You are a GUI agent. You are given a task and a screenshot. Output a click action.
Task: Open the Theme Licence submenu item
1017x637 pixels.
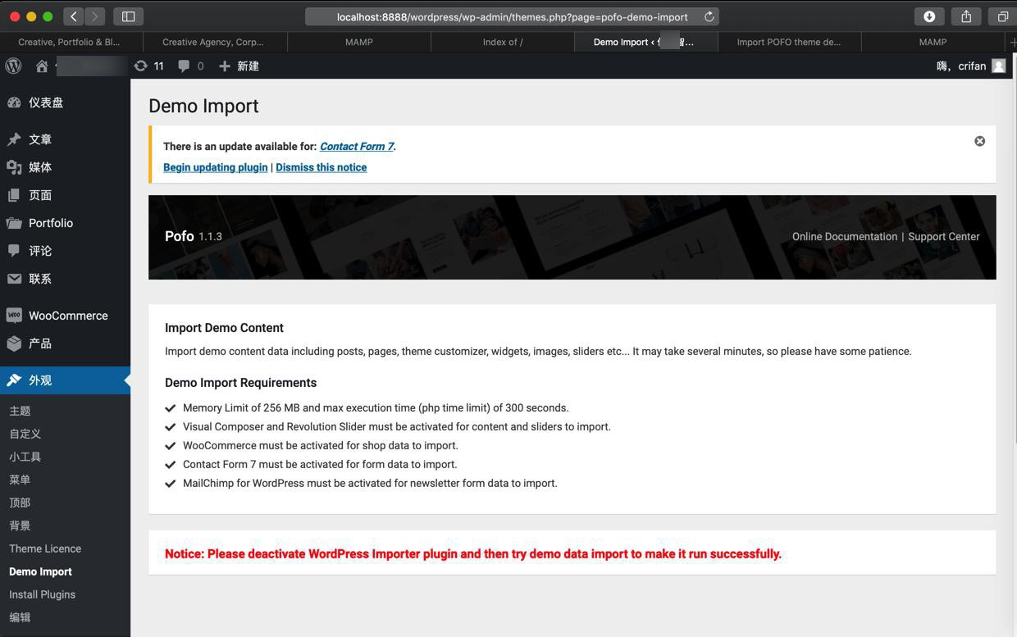45,548
